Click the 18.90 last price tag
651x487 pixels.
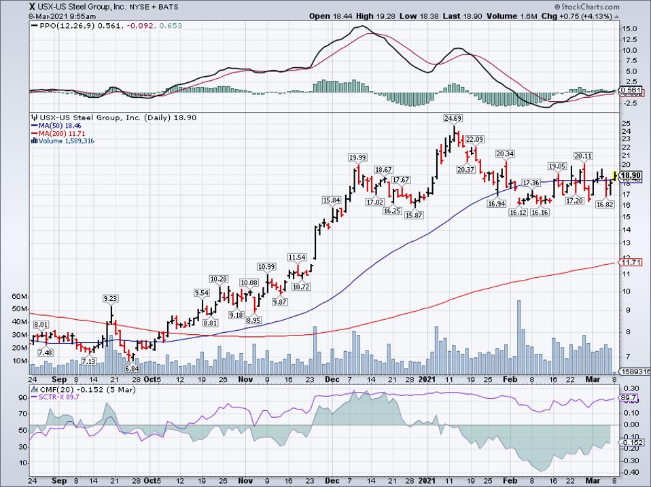[x=631, y=175]
